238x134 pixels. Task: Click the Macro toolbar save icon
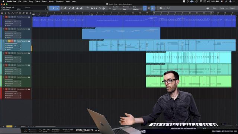click(168, 8)
